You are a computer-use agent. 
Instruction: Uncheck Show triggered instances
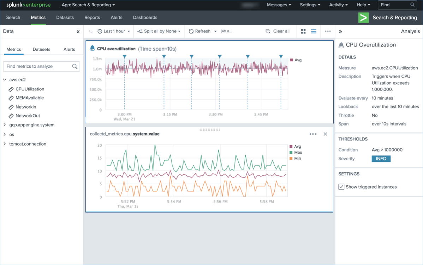pyautogui.click(x=341, y=186)
